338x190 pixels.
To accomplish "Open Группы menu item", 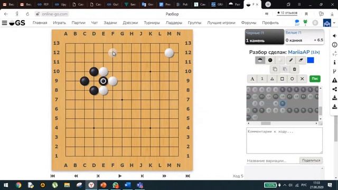I will [195, 23].
